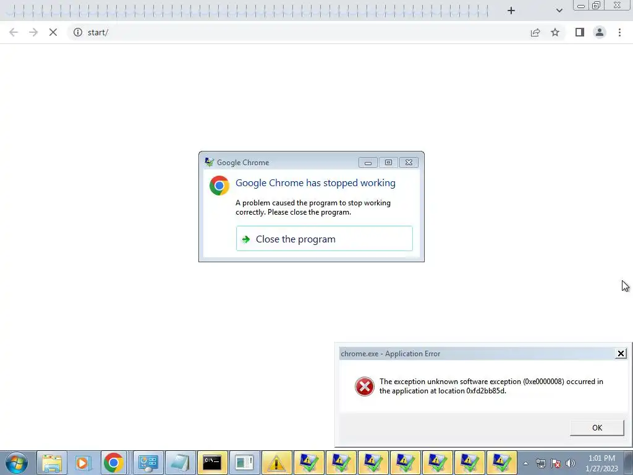Click Close the program in crash dialog

pos(324,239)
